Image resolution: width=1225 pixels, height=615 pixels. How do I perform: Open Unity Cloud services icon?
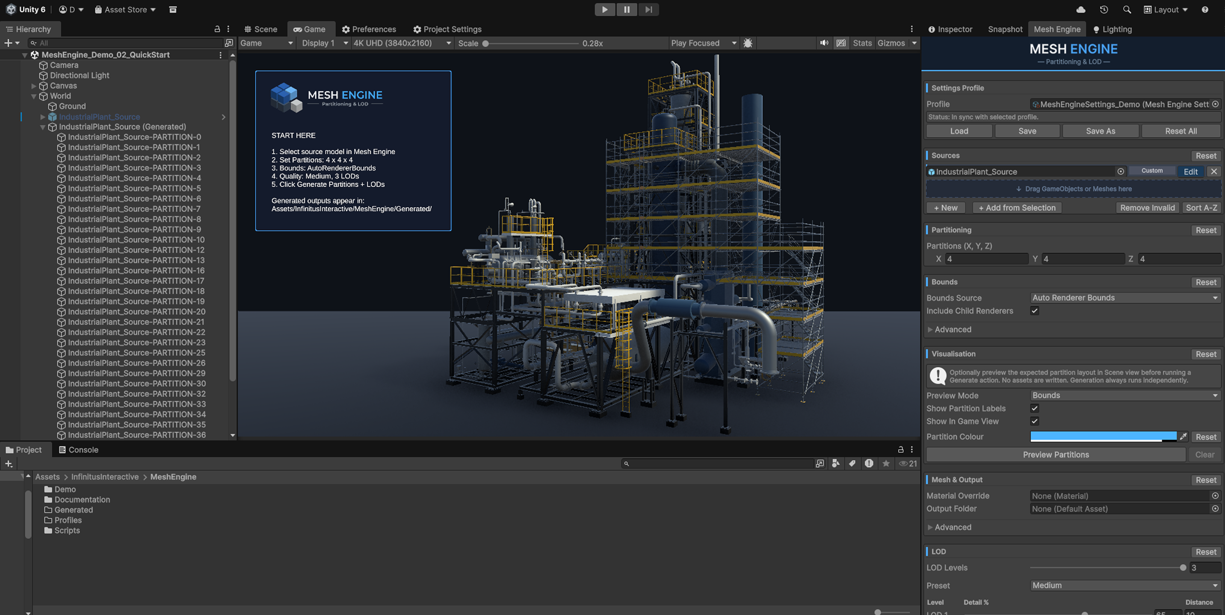pyautogui.click(x=1080, y=9)
